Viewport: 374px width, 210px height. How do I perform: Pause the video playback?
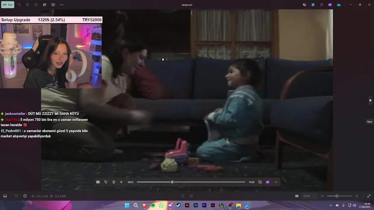coord(98,182)
